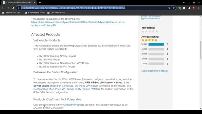
Task: Click Determine the Device Configuration heading
Action: (x=56, y=72)
